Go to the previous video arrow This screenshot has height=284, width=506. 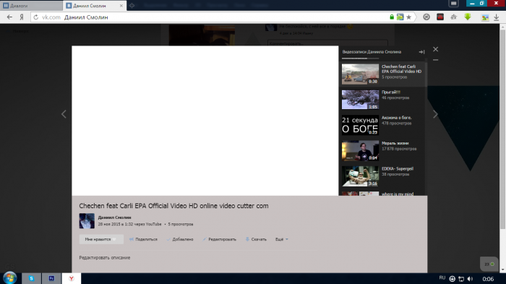point(64,114)
